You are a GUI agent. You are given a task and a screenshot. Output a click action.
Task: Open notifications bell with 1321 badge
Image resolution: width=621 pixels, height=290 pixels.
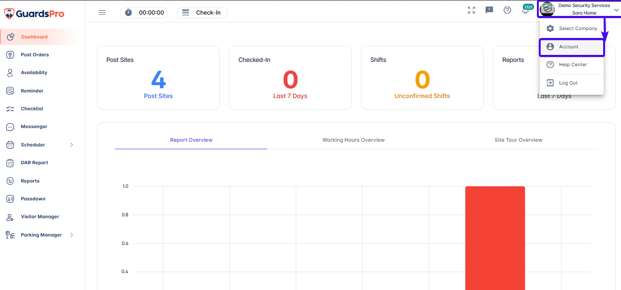[526, 9]
